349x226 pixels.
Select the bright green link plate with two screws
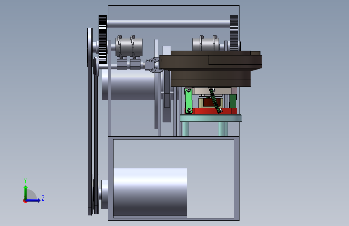189,100
